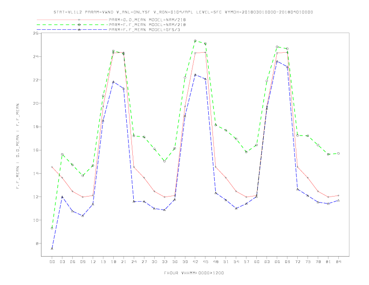
Task: Click y-axis tick label 20
Action: click(36, 103)
